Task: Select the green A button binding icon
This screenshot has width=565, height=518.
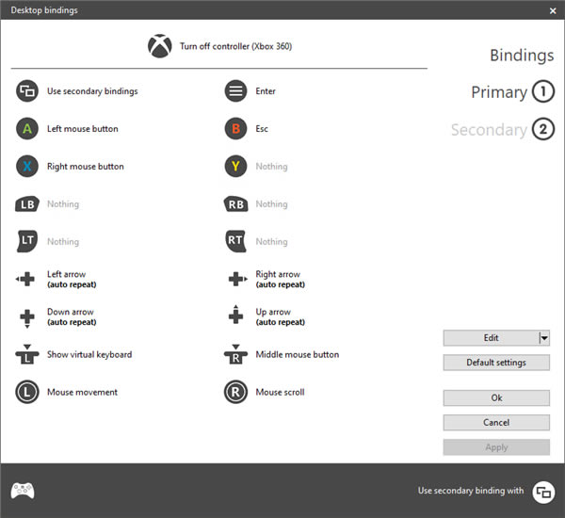Action: 27,129
